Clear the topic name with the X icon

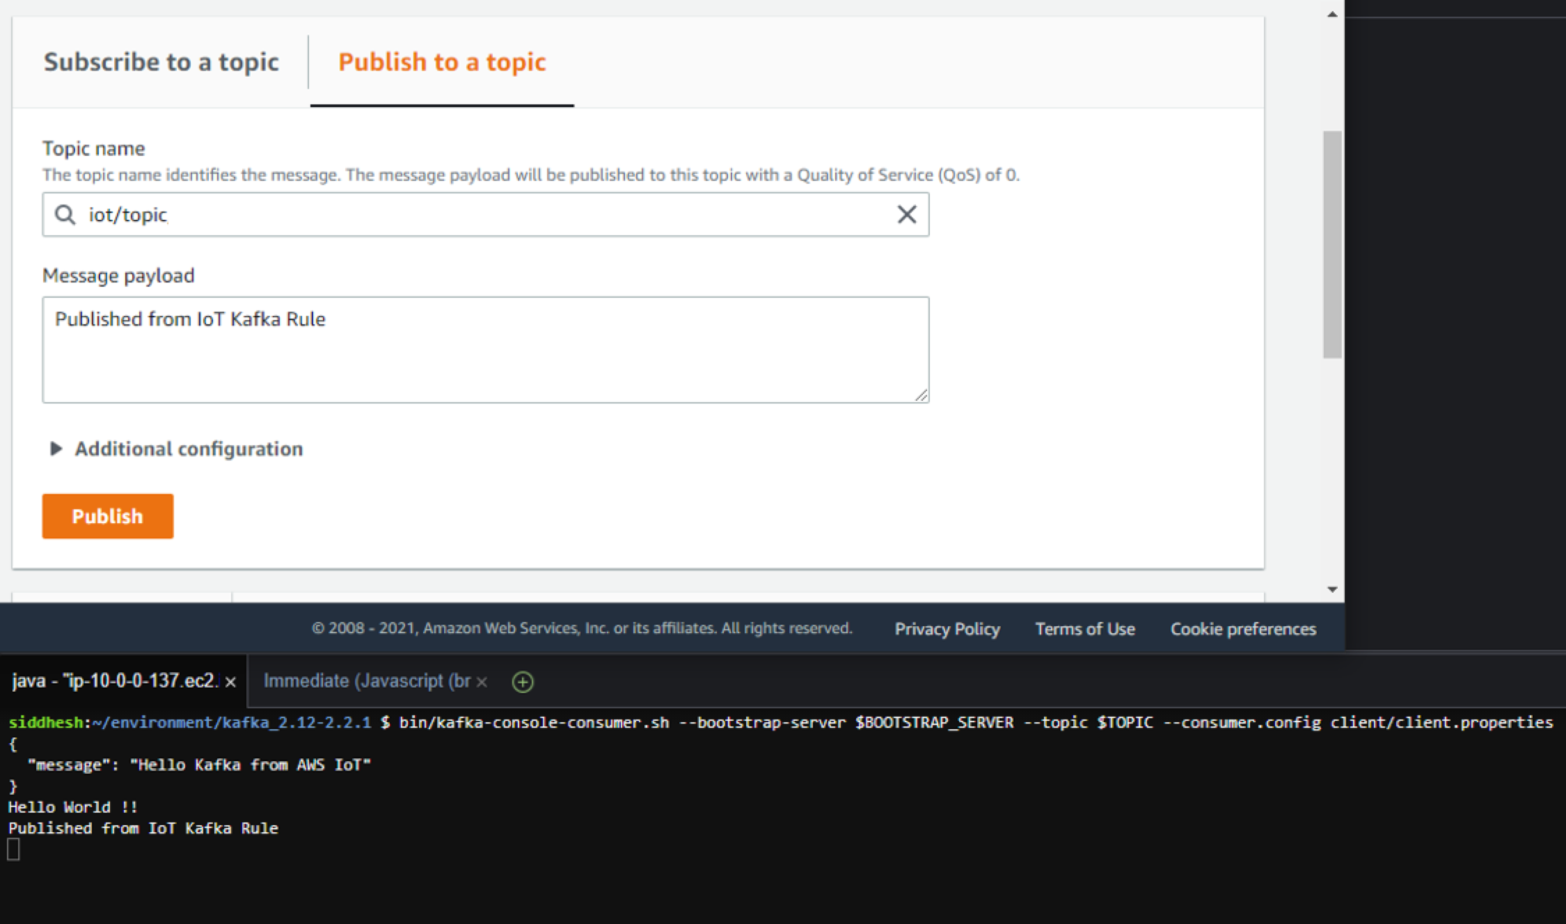pos(906,214)
